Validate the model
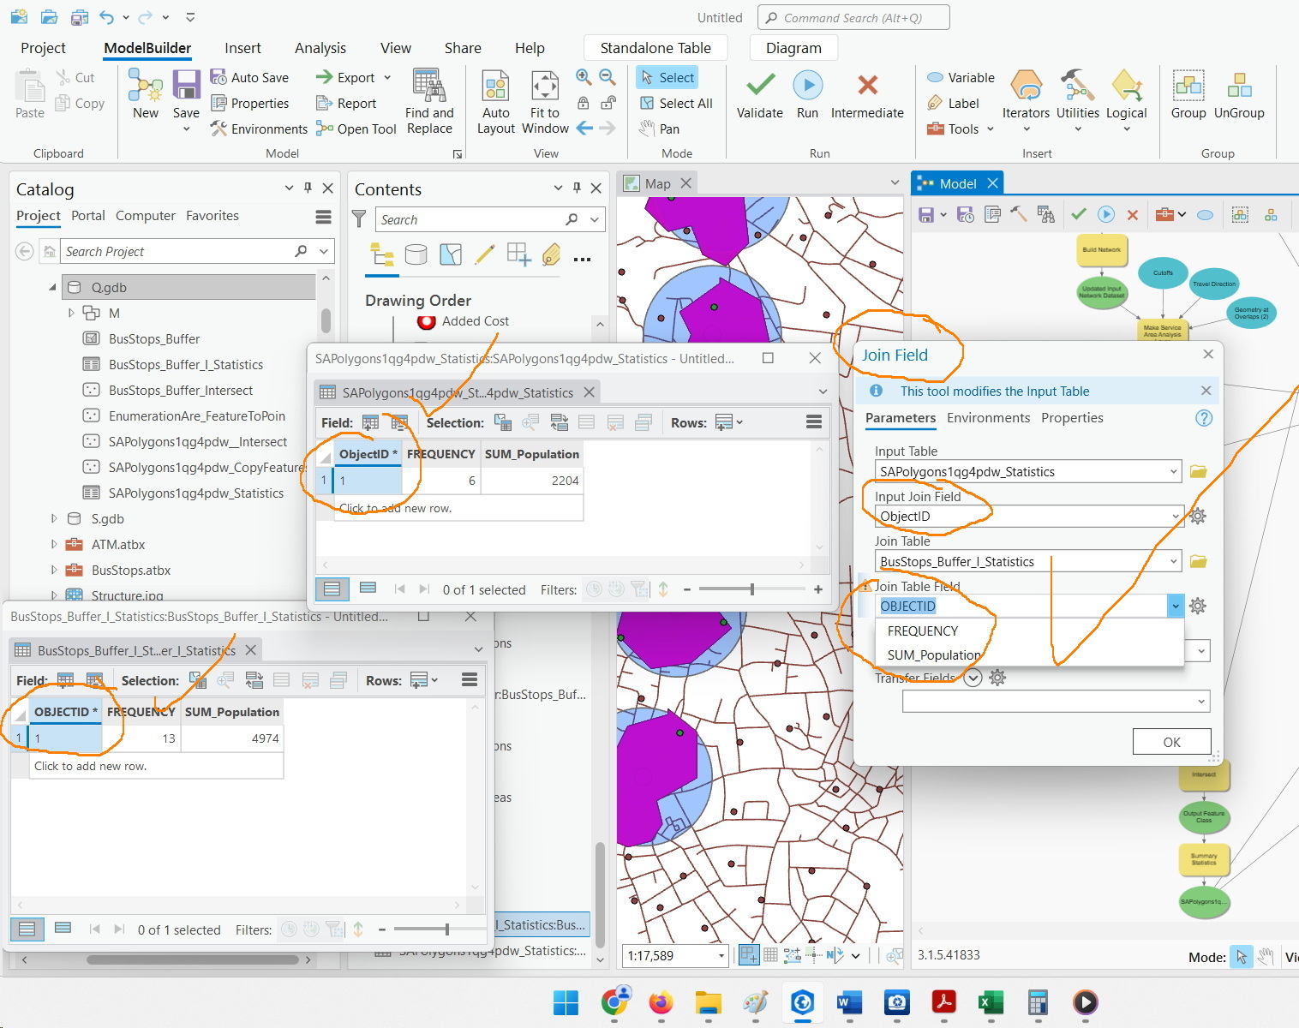Viewport: 1299px width, 1028px height. point(758,94)
